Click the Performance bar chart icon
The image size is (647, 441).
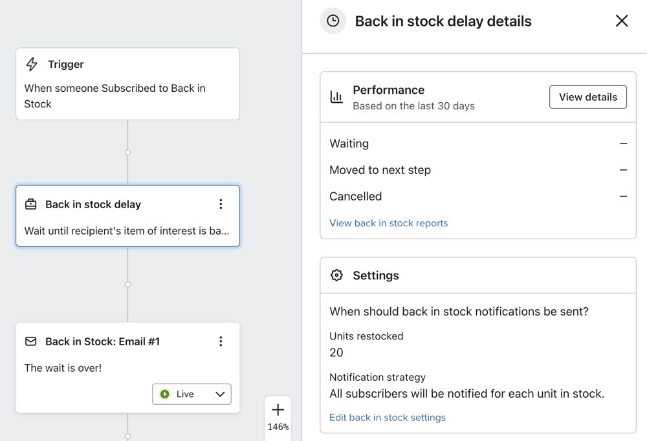336,97
